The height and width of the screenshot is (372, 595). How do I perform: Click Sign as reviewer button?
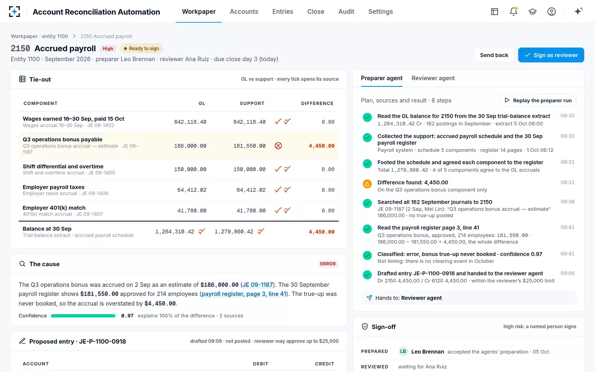point(551,55)
